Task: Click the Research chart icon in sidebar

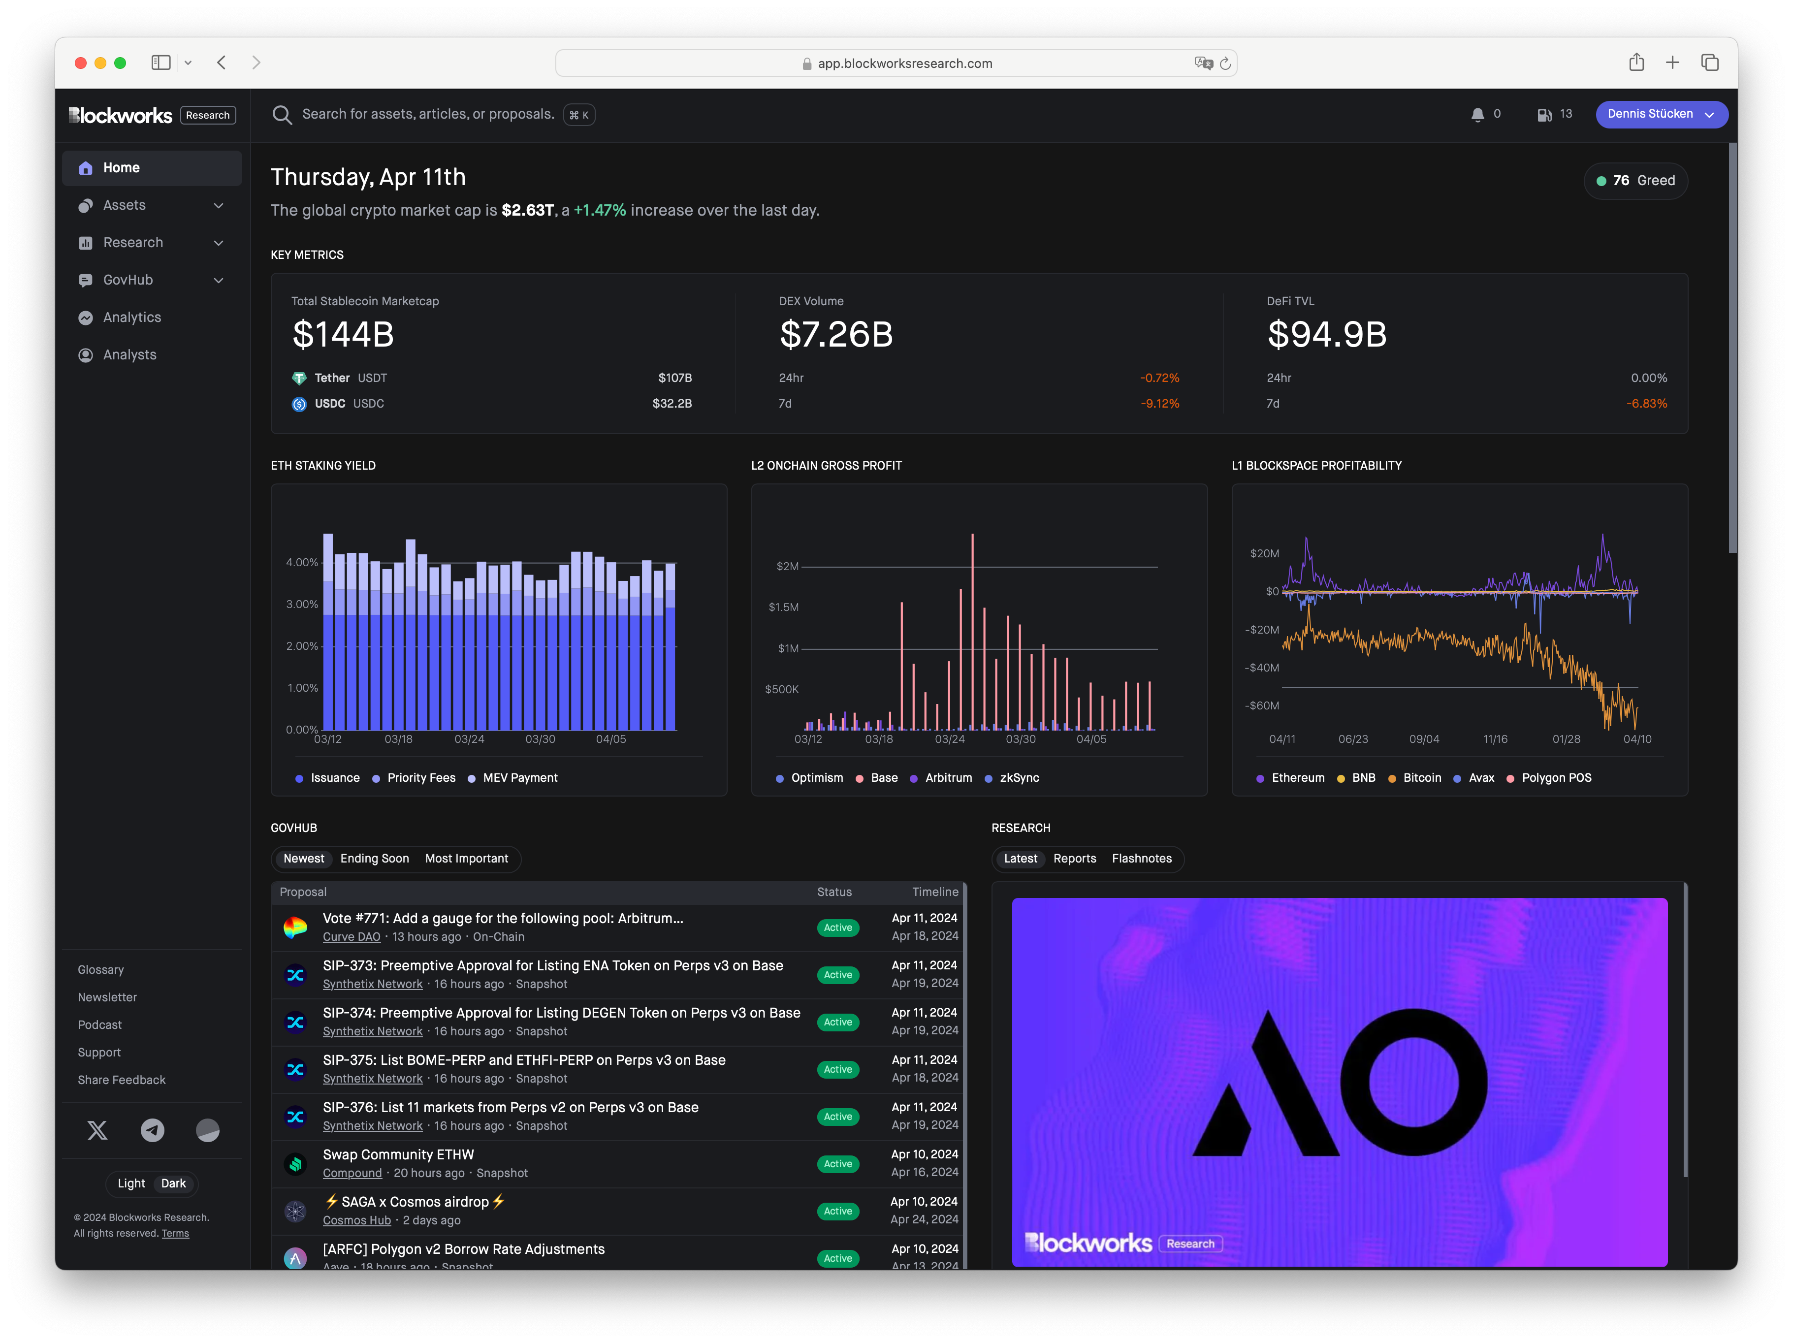Action: [x=85, y=243]
